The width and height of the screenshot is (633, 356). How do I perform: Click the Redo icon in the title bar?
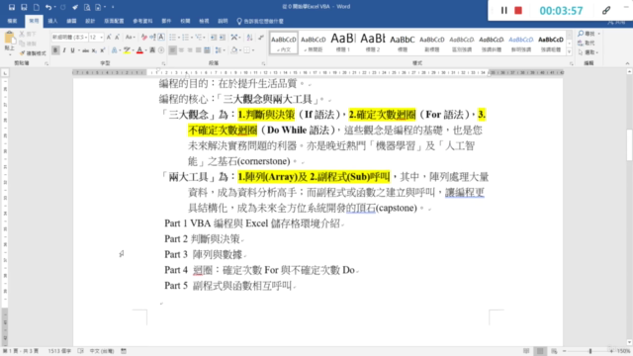[62, 7]
